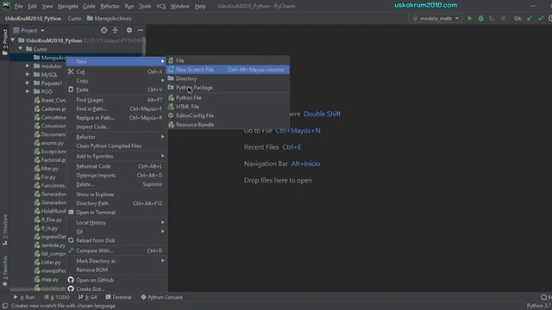Click the Open in Terminal icon

click(x=71, y=213)
